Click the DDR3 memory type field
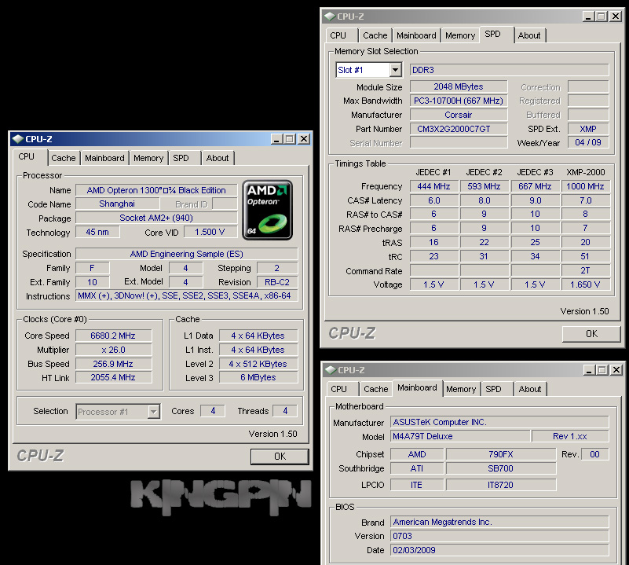 pyautogui.click(x=510, y=70)
